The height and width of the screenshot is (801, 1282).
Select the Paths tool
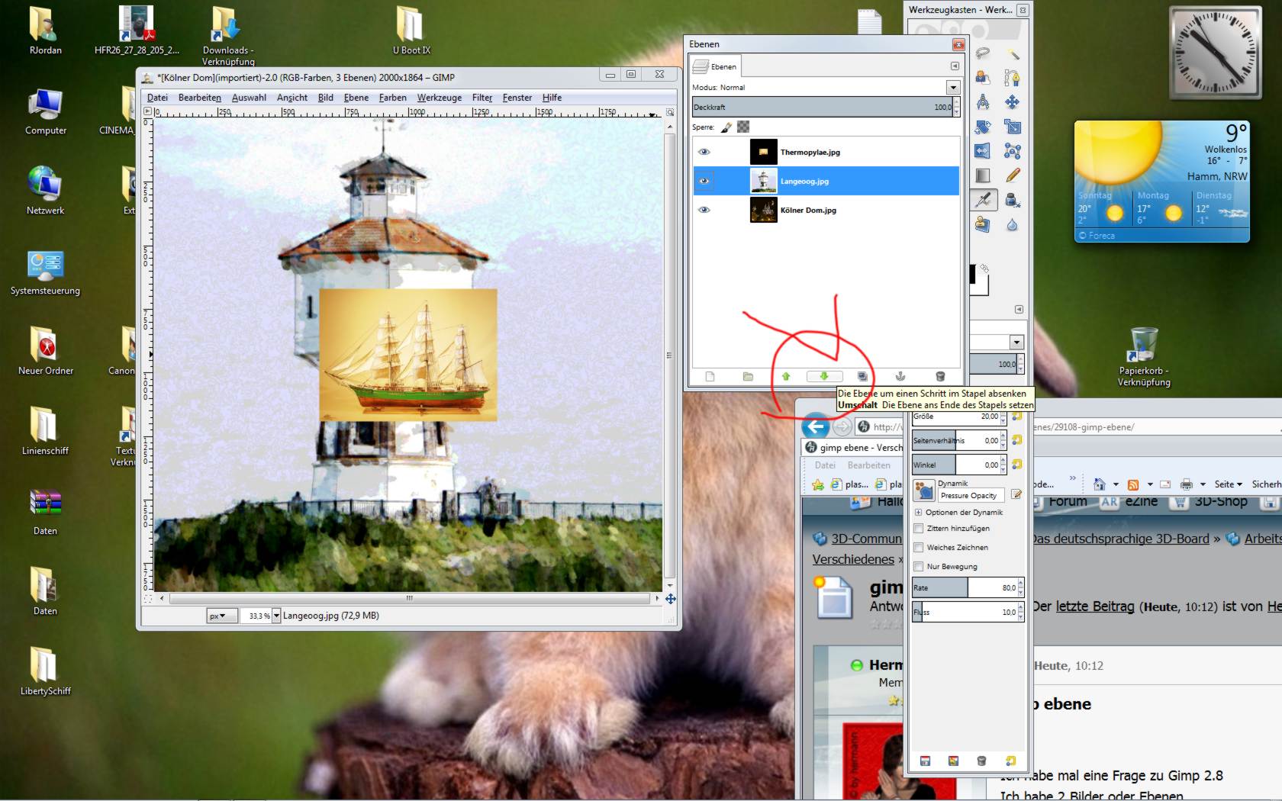click(1013, 78)
